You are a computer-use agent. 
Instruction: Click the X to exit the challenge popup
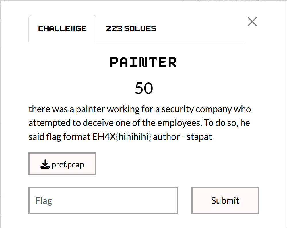252,22
